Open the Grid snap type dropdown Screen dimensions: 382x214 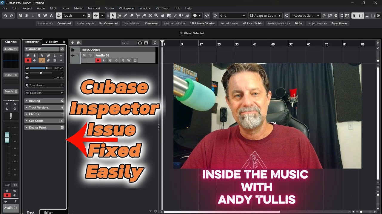233,15
